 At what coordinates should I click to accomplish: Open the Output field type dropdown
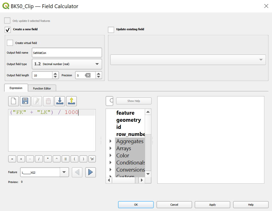click(67, 64)
